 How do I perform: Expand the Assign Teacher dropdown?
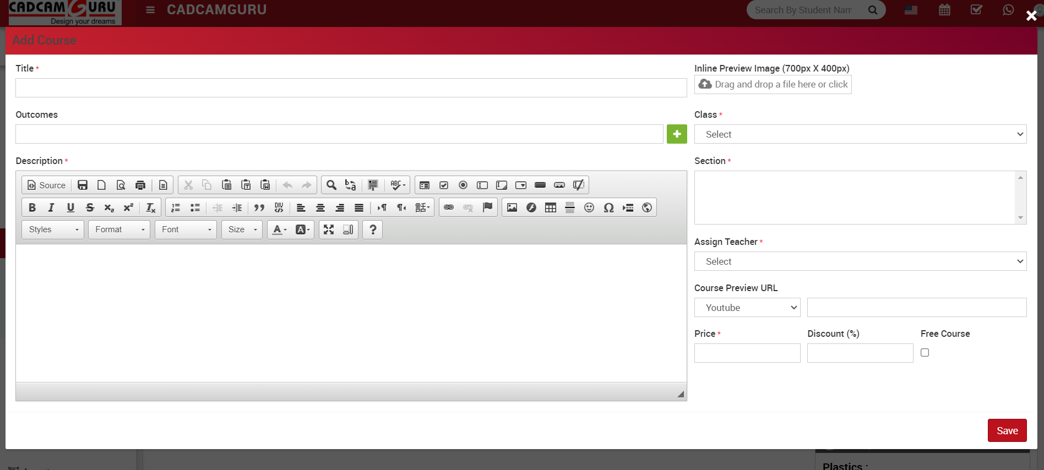(860, 261)
